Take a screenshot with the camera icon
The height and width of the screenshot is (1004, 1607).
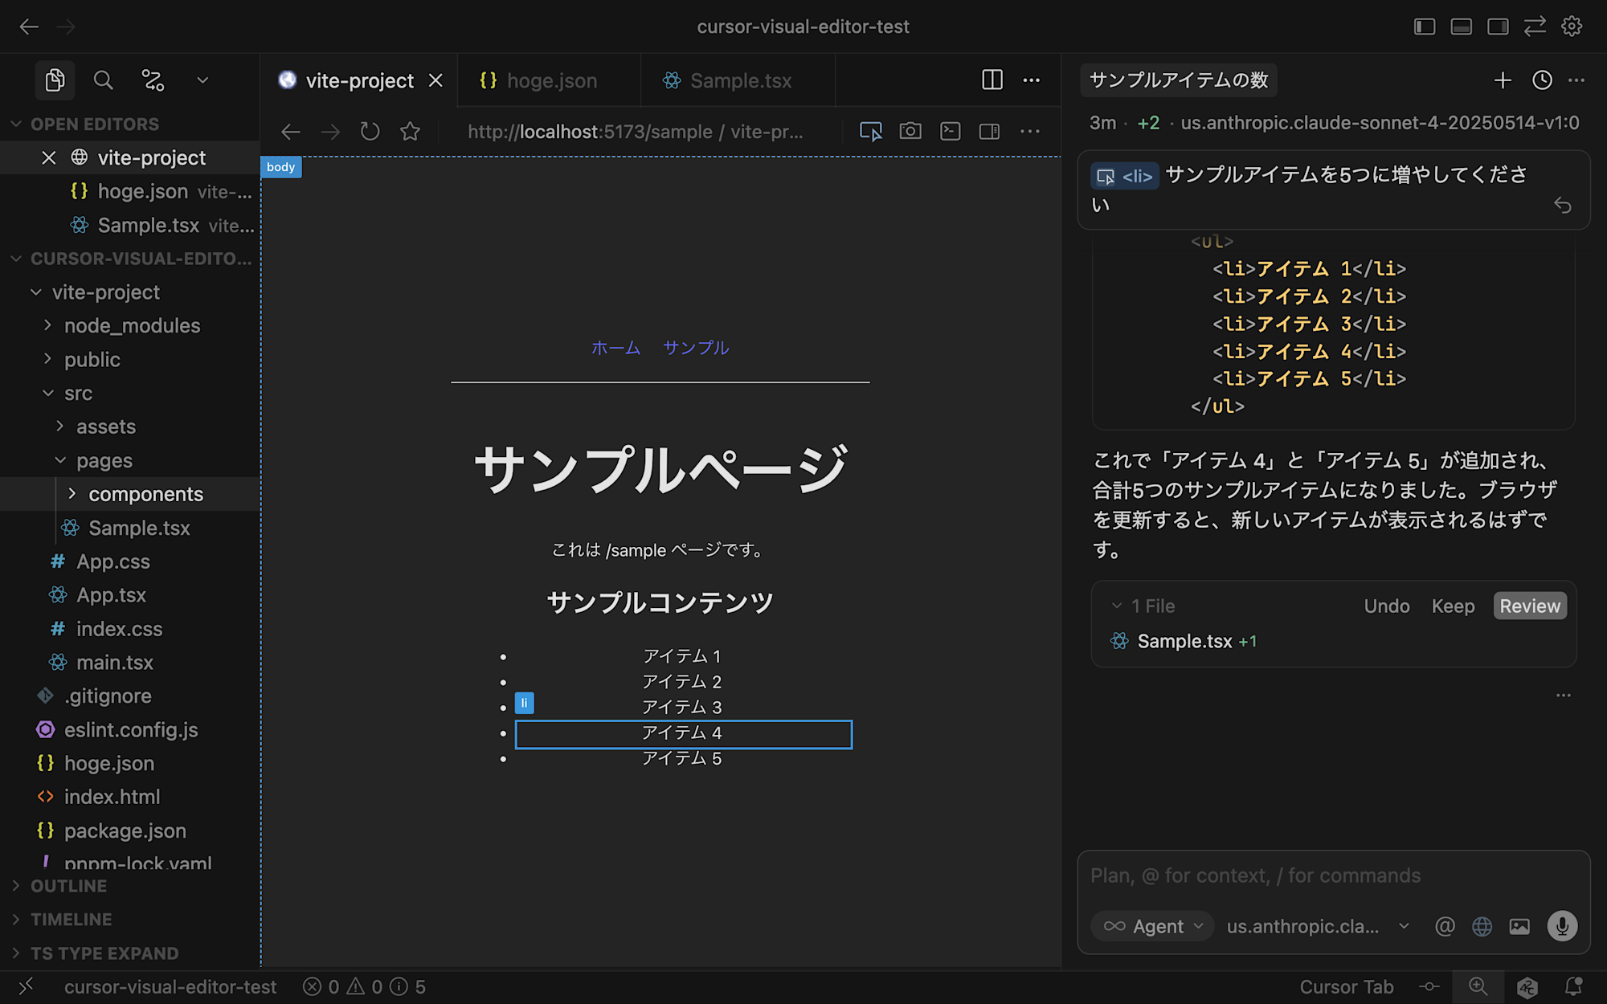click(x=910, y=131)
